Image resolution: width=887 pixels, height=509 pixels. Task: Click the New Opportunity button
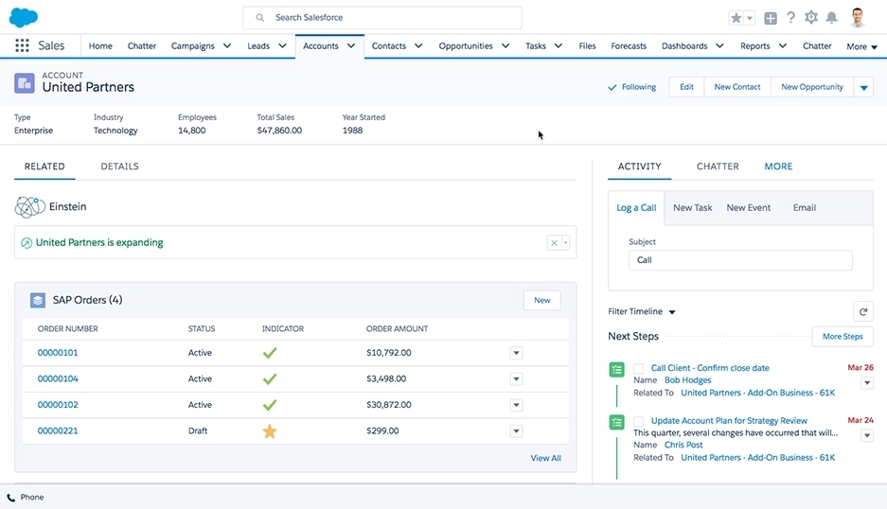pyautogui.click(x=811, y=87)
